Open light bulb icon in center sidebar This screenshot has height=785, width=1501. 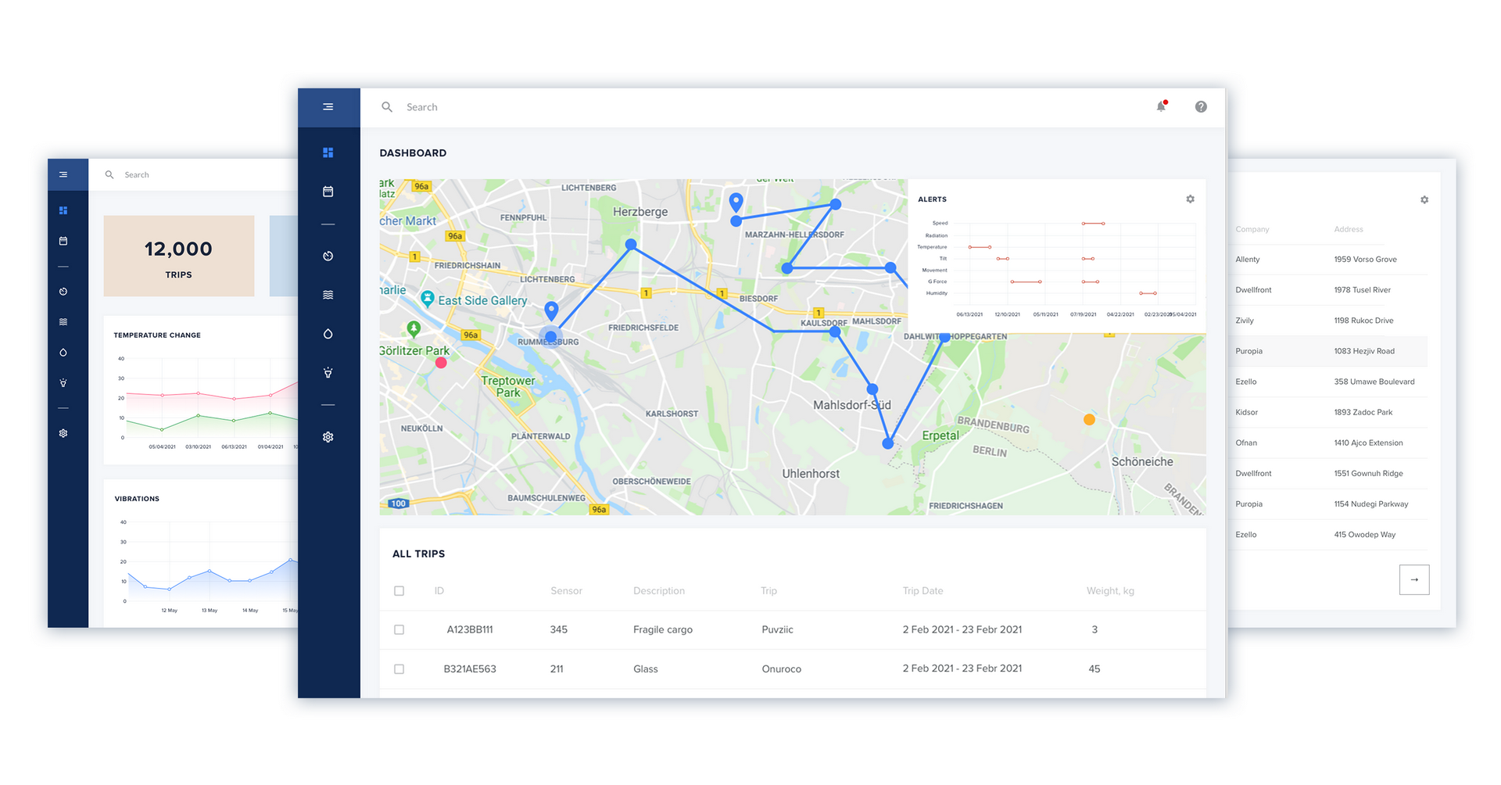[328, 373]
